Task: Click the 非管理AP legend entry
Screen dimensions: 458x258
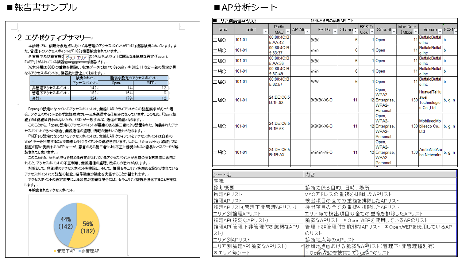Action: [89, 251]
